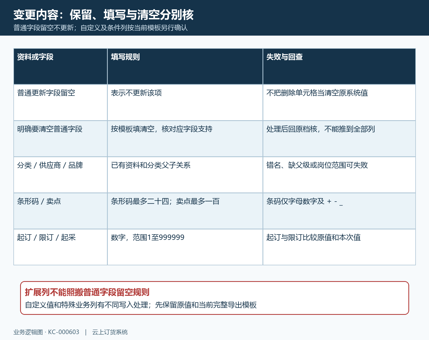The height and width of the screenshot is (340, 429).
Task: Click the red heading 扩展列不能照搬普通字段留空规则
Action: [x=87, y=292]
